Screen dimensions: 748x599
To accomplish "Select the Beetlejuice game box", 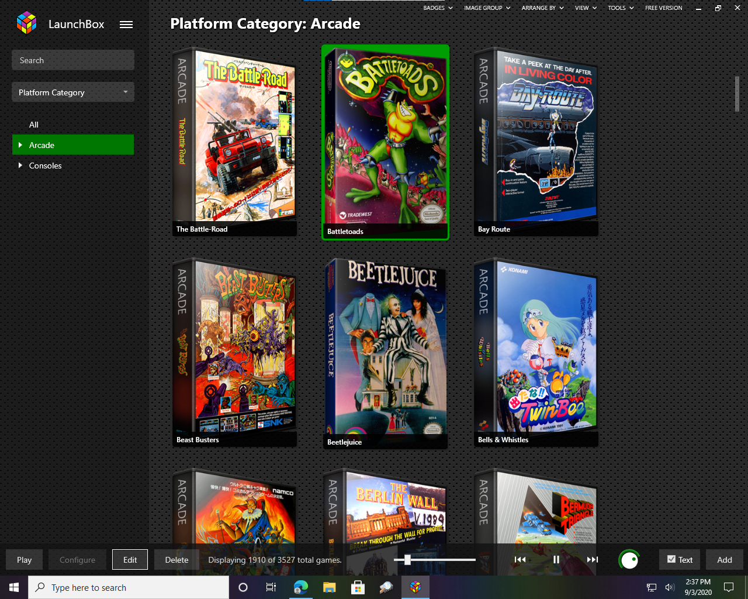I will pyautogui.click(x=385, y=353).
